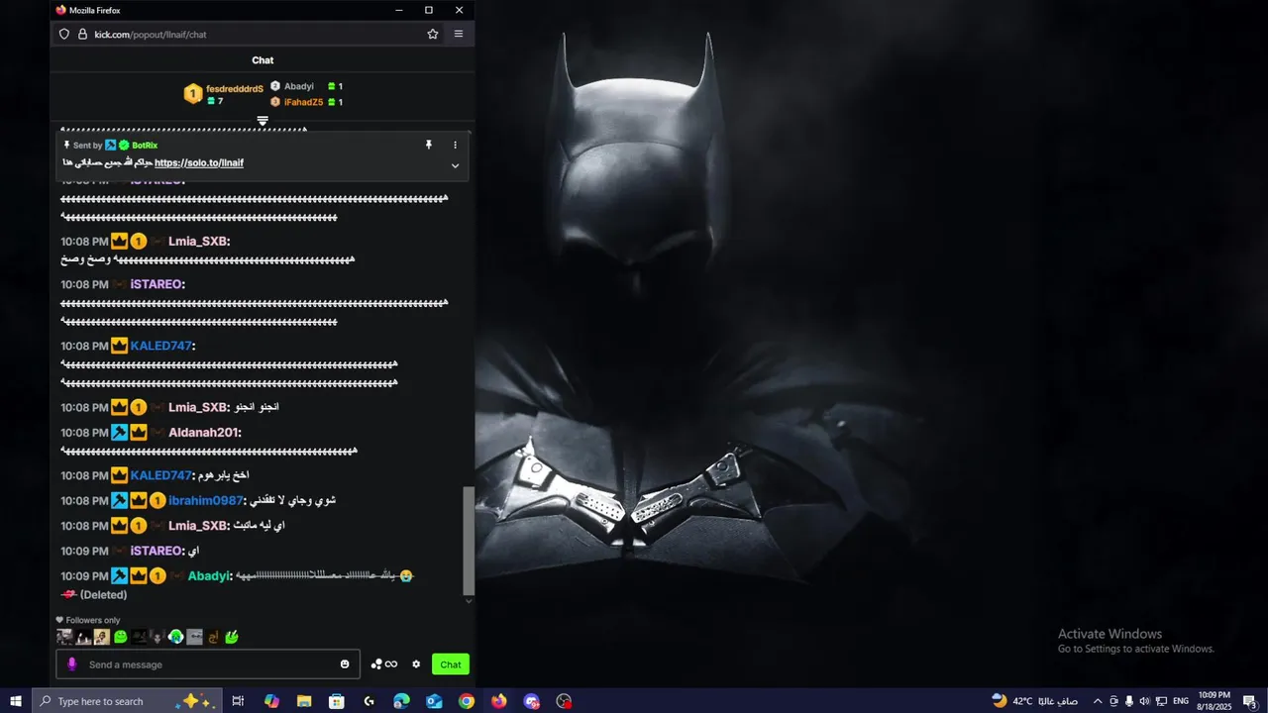
Task: Open the emoji picker in the message box
Action: pos(345,664)
